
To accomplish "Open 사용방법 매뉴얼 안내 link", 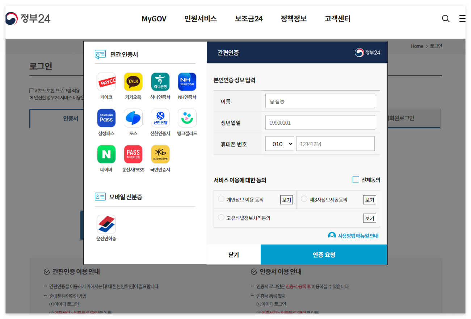I will (x=358, y=236).
